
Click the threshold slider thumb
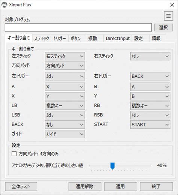coord(112,166)
